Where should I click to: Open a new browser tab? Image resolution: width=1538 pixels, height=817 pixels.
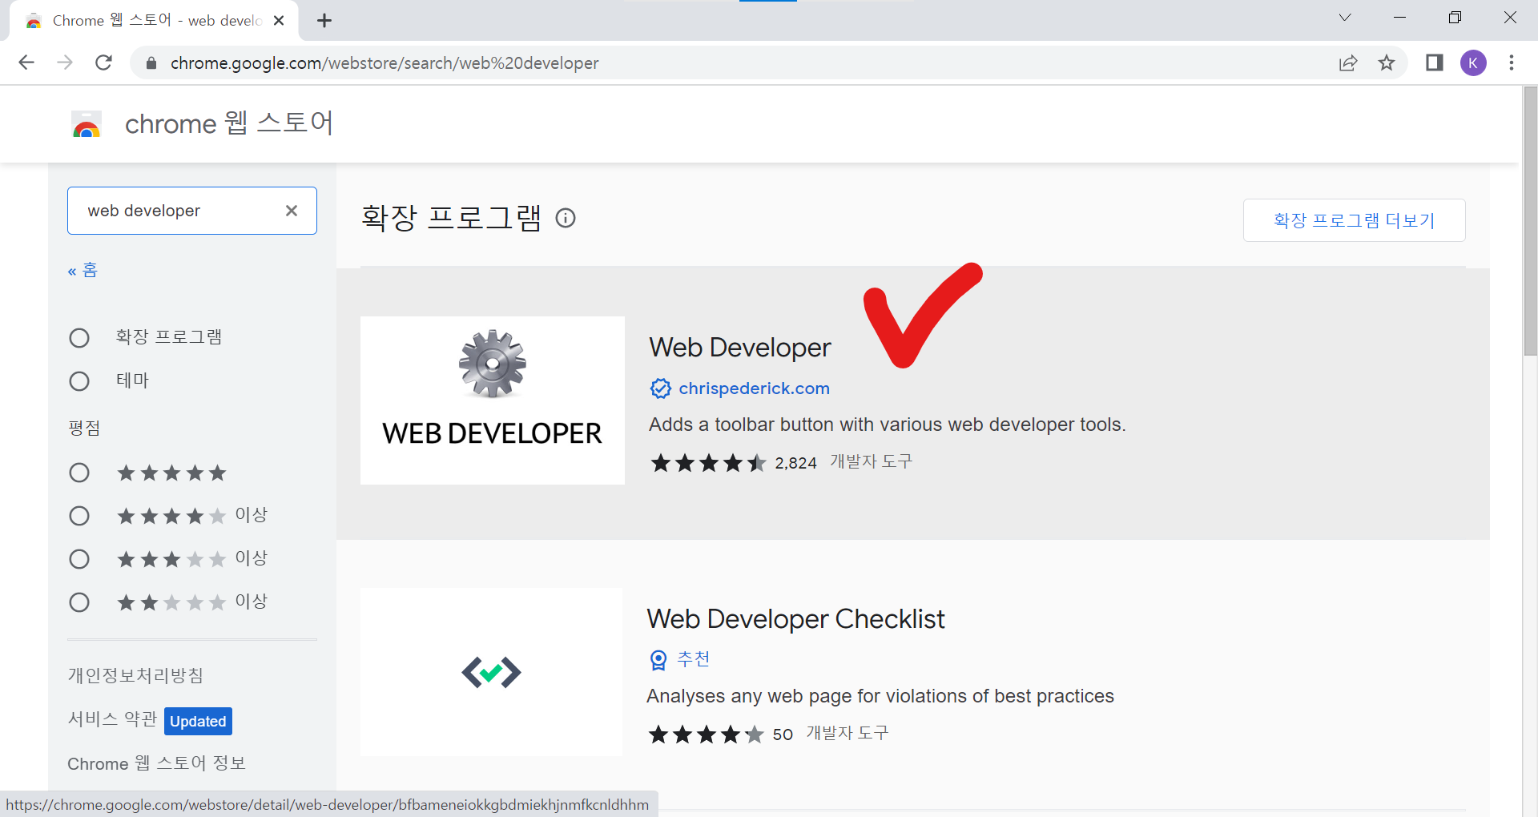click(x=324, y=21)
